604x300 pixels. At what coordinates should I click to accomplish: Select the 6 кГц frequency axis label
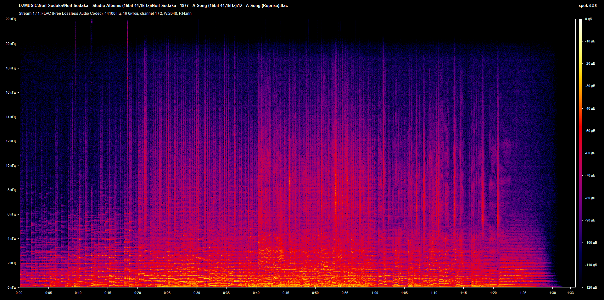12,214
